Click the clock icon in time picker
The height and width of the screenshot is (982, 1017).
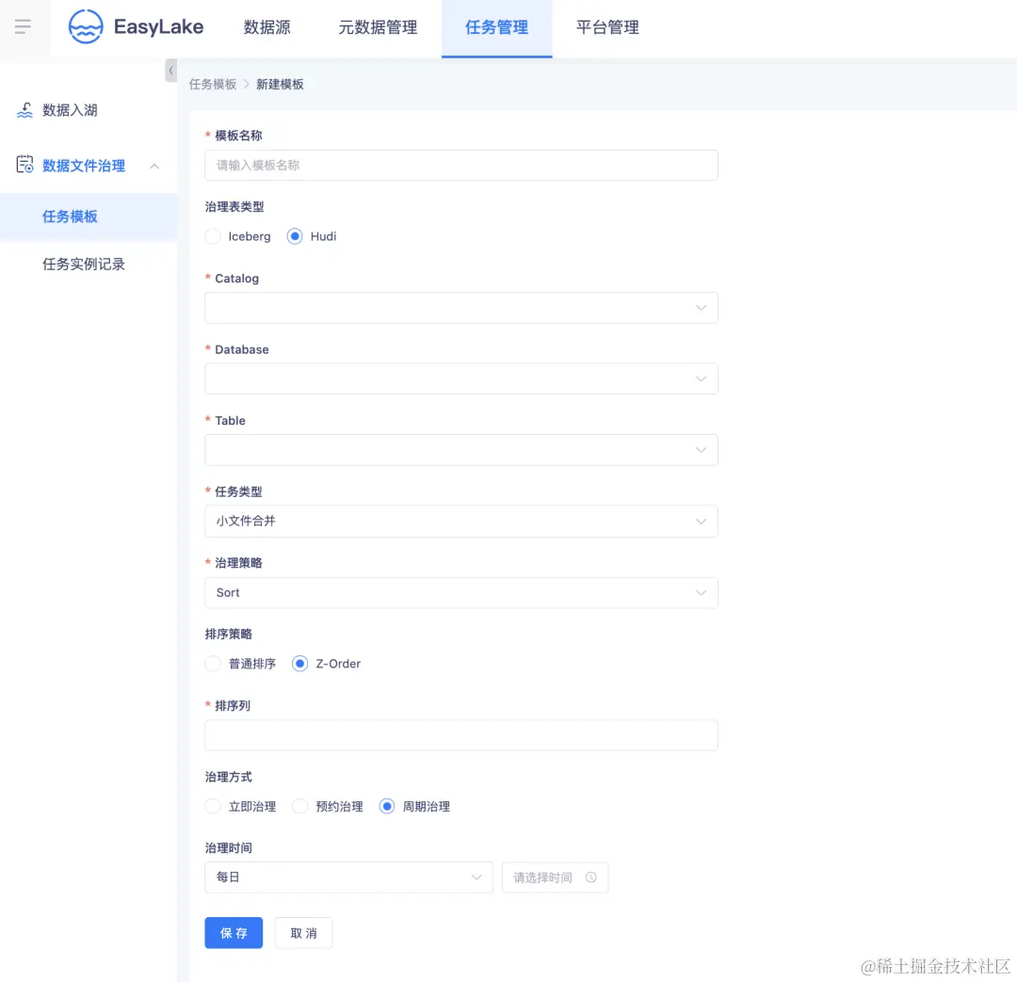coord(590,877)
